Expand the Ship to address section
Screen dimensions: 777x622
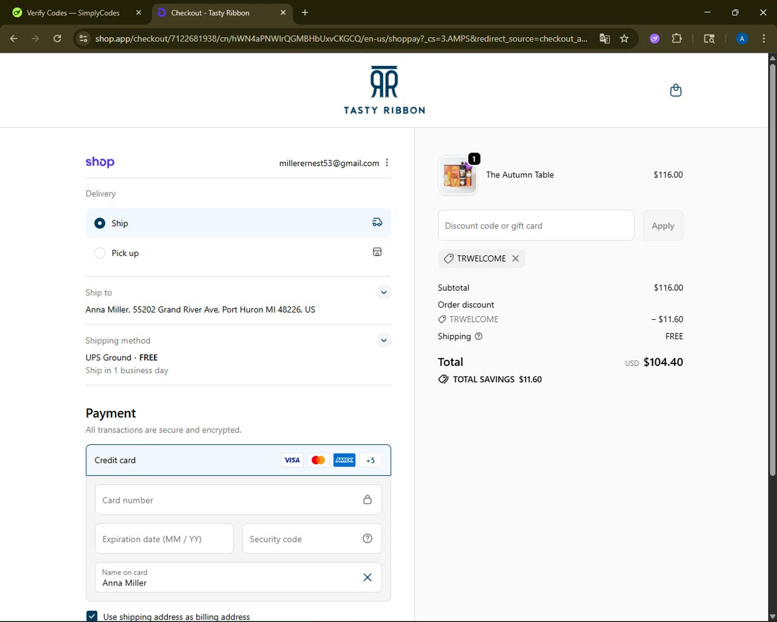[x=383, y=292]
